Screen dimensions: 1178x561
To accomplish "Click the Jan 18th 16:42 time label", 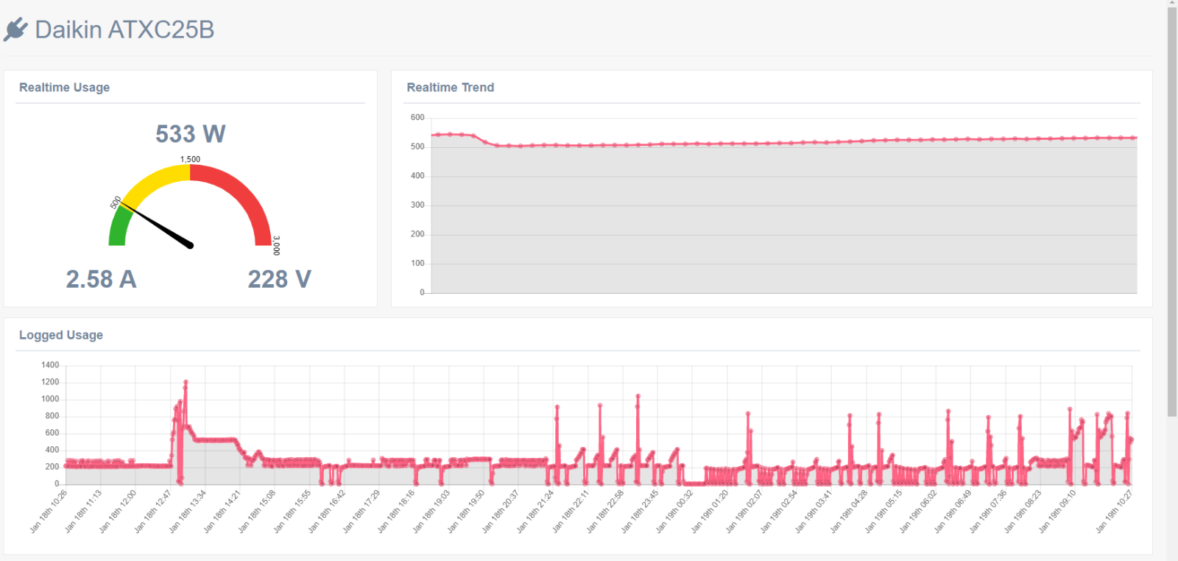I will tap(326, 511).
